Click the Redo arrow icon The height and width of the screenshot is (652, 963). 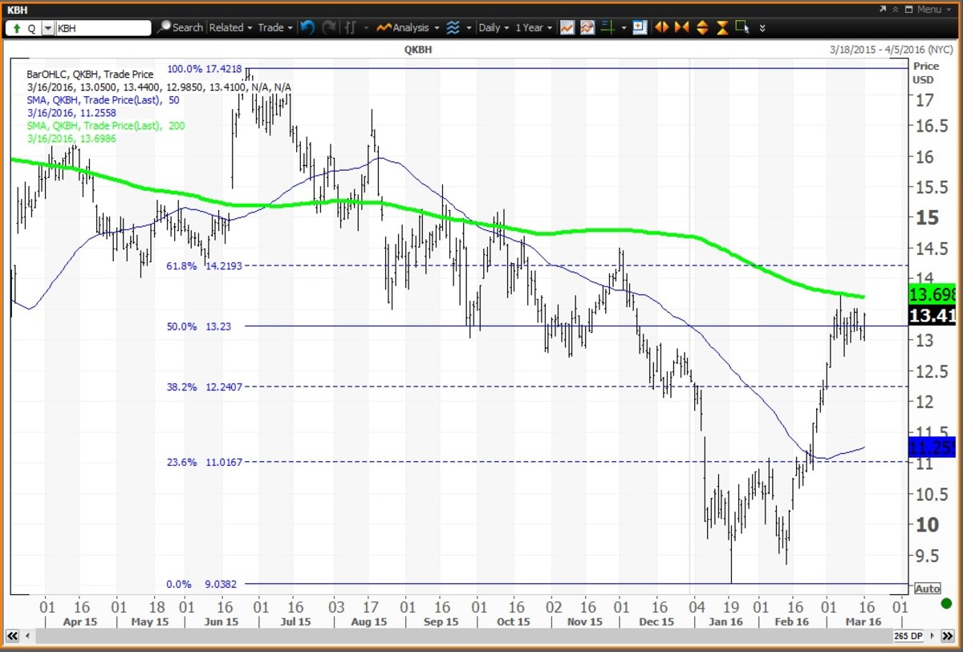tap(328, 27)
